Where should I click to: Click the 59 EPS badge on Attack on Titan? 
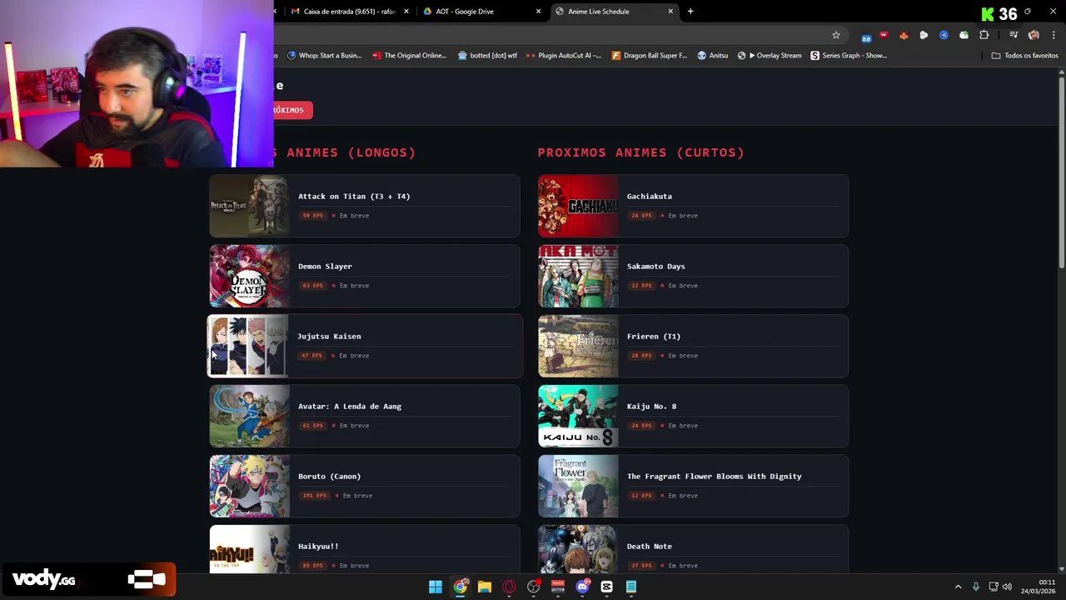pyautogui.click(x=312, y=216)
